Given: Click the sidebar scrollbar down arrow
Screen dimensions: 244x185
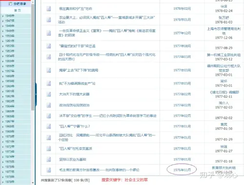Looking at the screenshot, I should [x=33, y=183].
